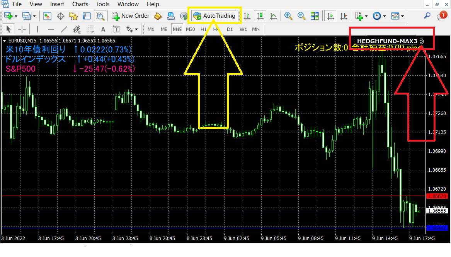Show the Market Watch window

tap(47, 16)
